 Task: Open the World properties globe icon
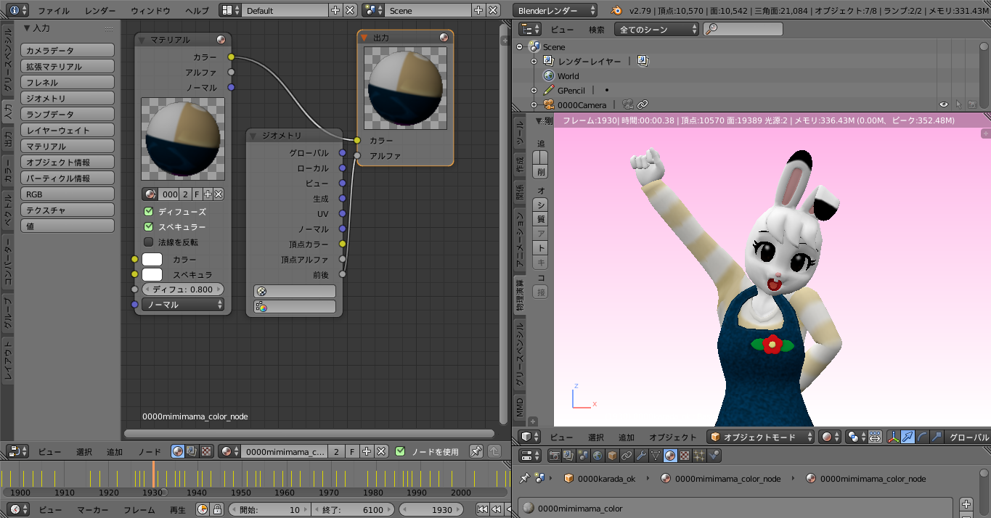pyautogui.click(x=598, y=456)
